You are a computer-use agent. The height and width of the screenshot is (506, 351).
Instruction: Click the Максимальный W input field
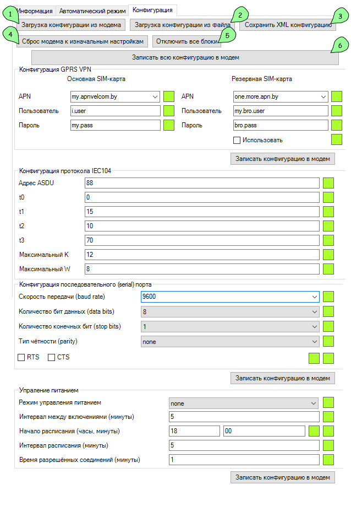click(x=202, y=269)
